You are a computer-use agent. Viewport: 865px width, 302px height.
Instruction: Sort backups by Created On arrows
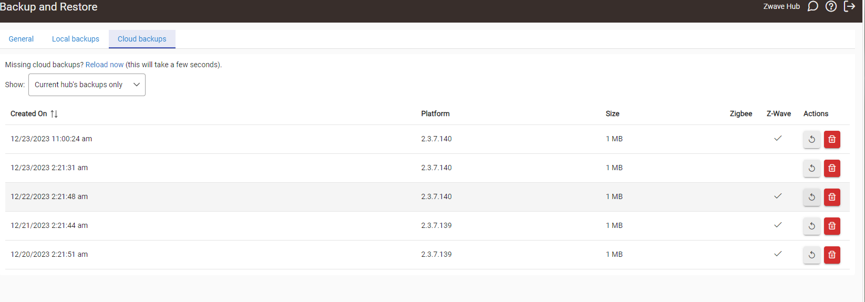click(x=54, y=114)
